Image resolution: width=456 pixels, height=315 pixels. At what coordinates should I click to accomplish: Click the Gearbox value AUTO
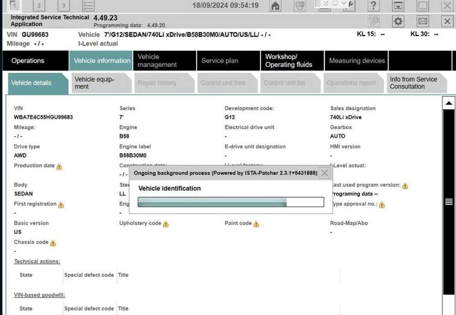[x=337, y=136]
